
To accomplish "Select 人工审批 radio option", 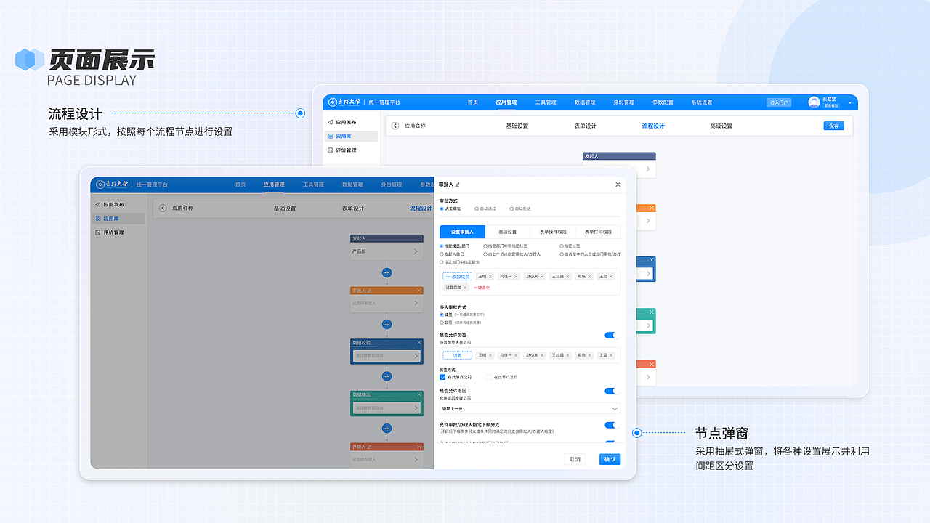I will click(442, 208).
